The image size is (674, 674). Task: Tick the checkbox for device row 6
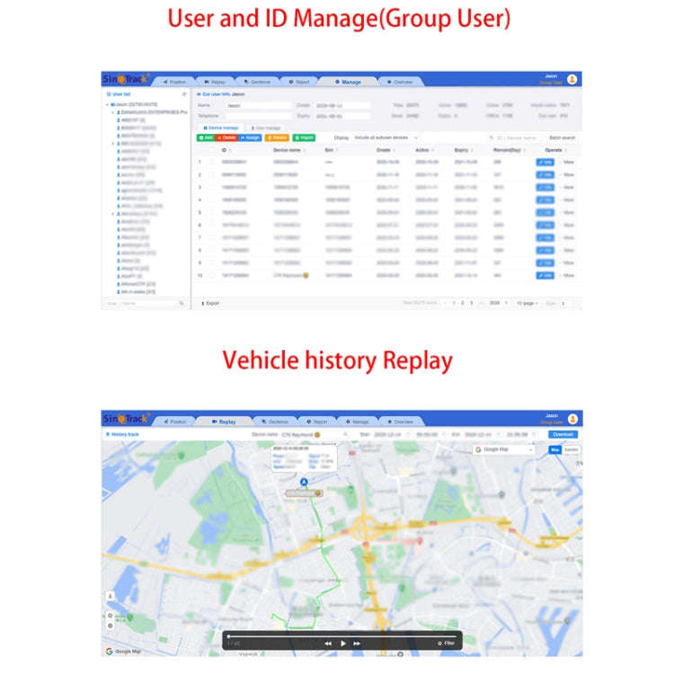coord(212,225)
